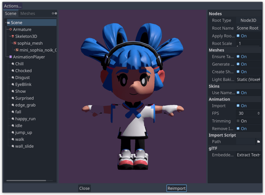Disable the Use Named Skins checkbox
Screen dimensions: 265x195
pyautogui.click(x=238, y=93)
